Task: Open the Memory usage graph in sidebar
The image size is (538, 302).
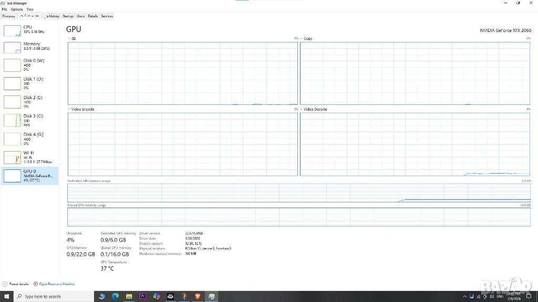Action: coord(12,47)
